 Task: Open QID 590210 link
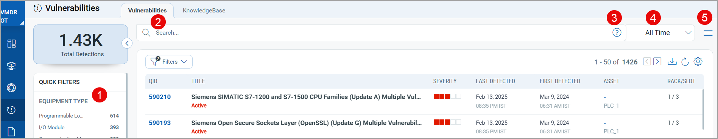pyautogui.click(x=160, y=97)
